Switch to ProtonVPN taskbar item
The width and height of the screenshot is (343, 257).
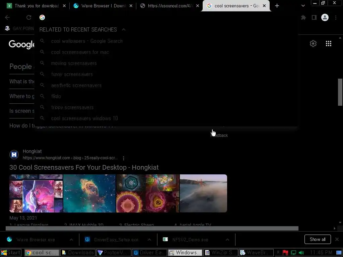click(x=114, y=253)
